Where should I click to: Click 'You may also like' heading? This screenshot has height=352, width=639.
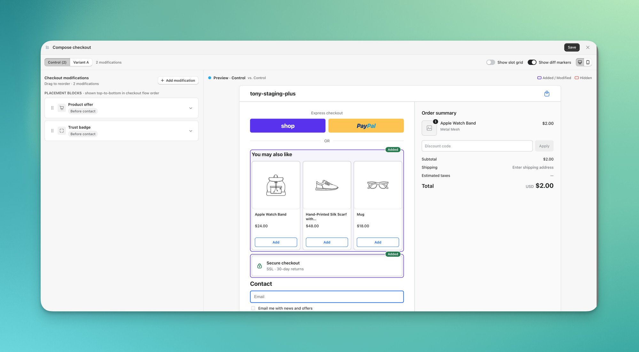272,154
